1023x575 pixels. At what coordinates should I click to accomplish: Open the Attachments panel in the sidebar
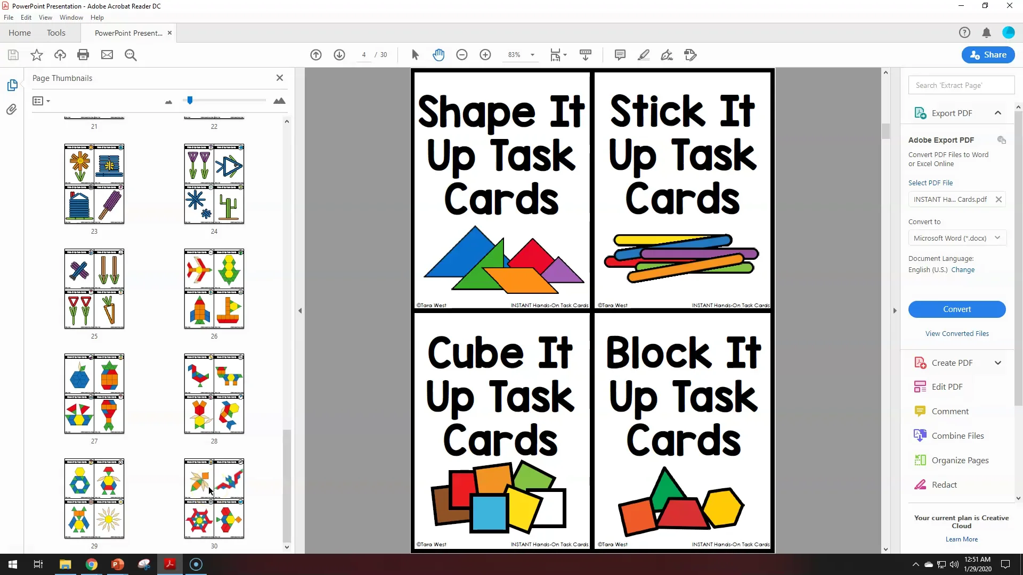pyautogui.click(x=11, y=109)
